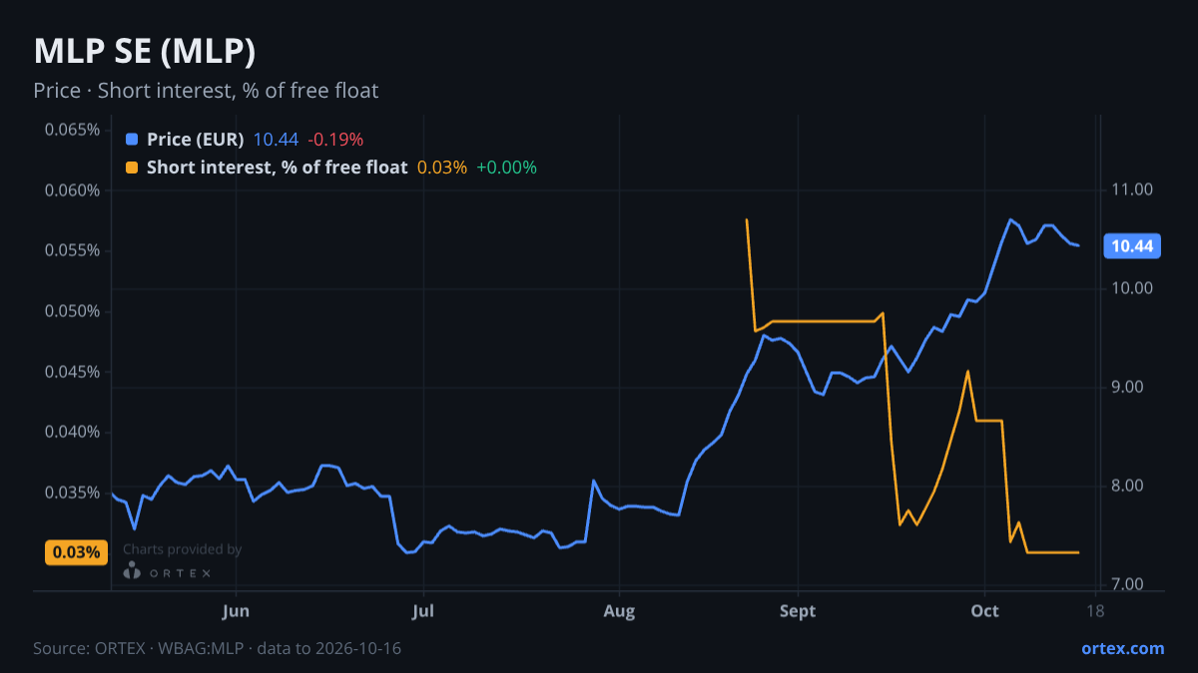Select the 'MLP SE (MLP)' chart title
1198x673 pixels.
pos(145,52)
